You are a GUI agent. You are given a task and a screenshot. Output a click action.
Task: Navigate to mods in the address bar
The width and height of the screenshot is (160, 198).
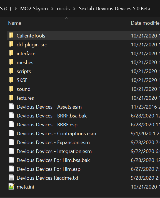tap(63, 9)
